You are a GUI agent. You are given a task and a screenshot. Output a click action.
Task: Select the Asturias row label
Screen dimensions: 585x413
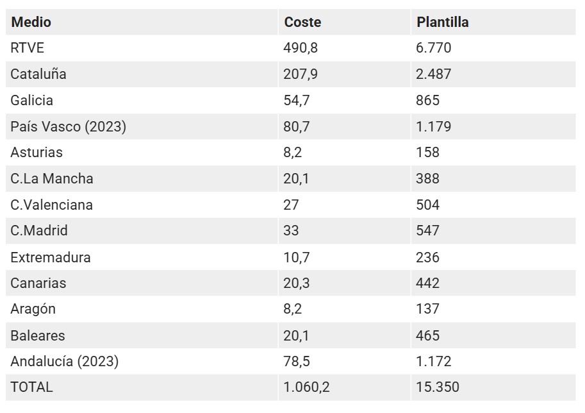click(x=36, y=153)
